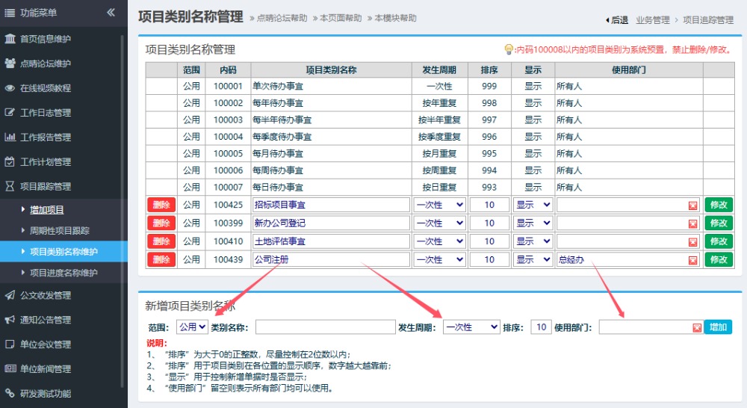This screenshot has width=747, height=408.
Task: Select 项目进度名称维护 submenu item
Action: [63, 273]
